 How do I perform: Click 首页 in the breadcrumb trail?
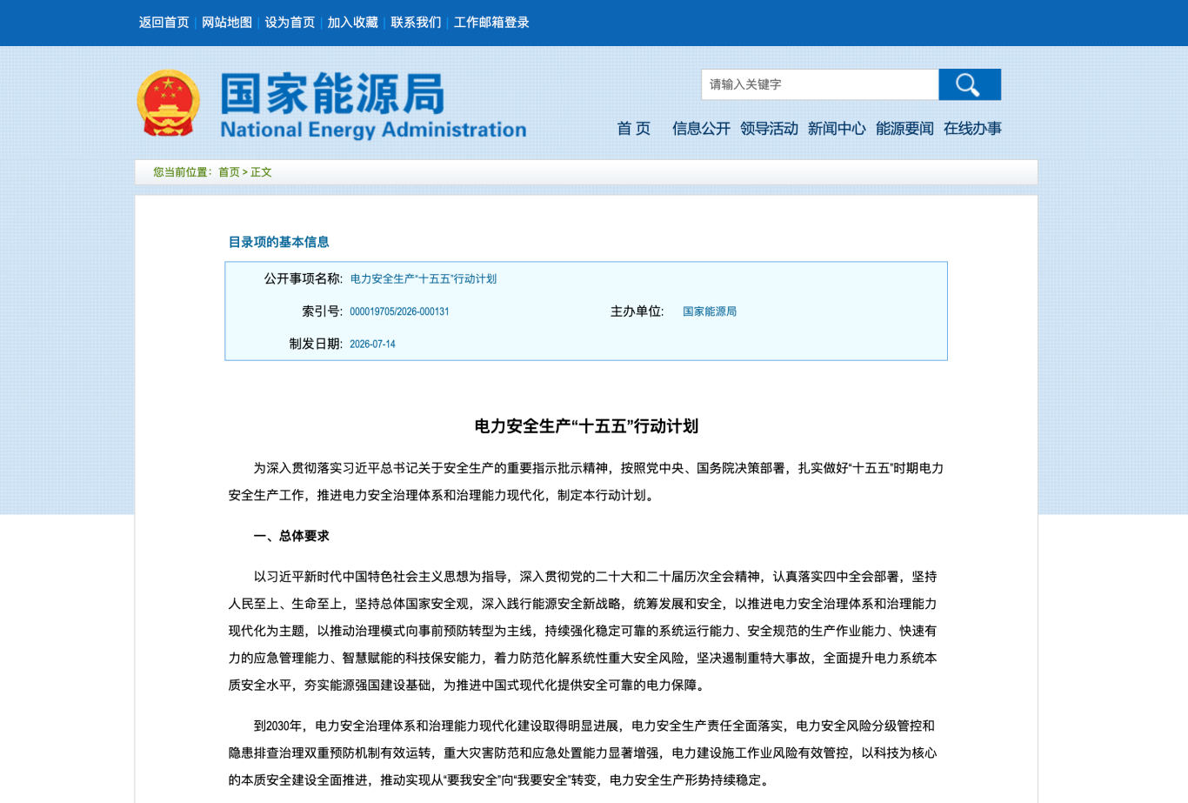pos(229,172)
